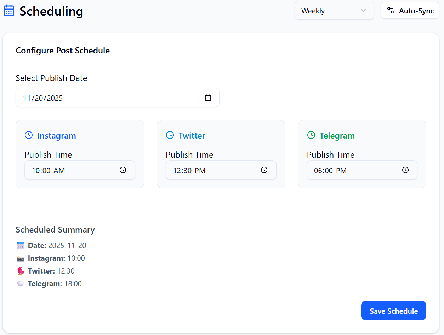This screenshot has height=335, width=444.
Task: Click the Telegram 06:00 PM time field
Action: (x=354, y=170)
